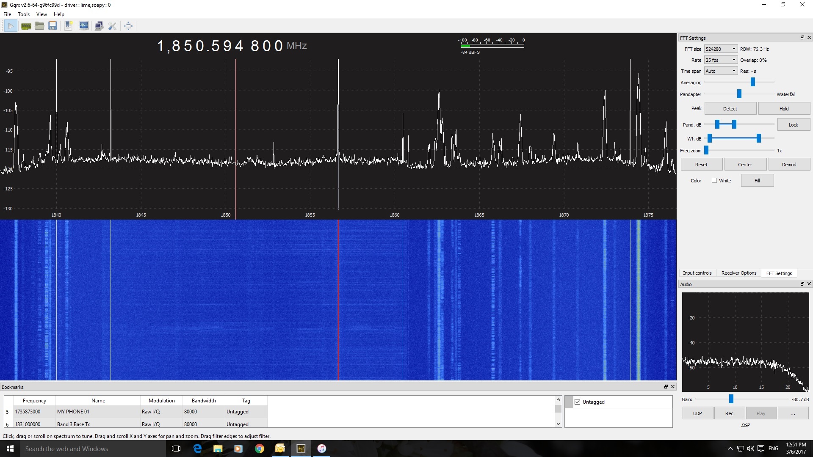Open I/O device configuration chip icon
The width and height of the screenshot is (813, 457).
click(x=26, y=26)
